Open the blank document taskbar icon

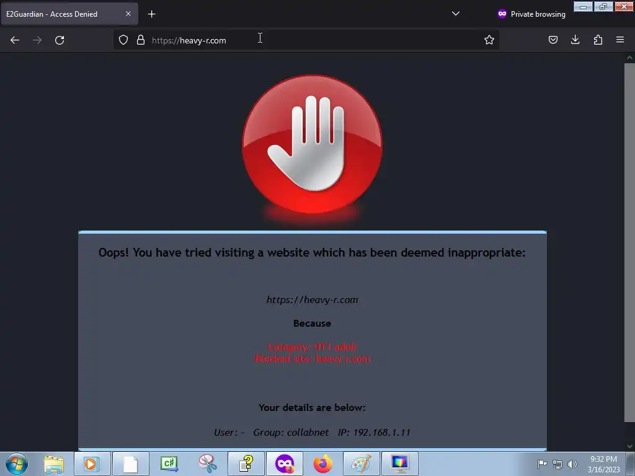pyautogui.click(x=130, y=464)
